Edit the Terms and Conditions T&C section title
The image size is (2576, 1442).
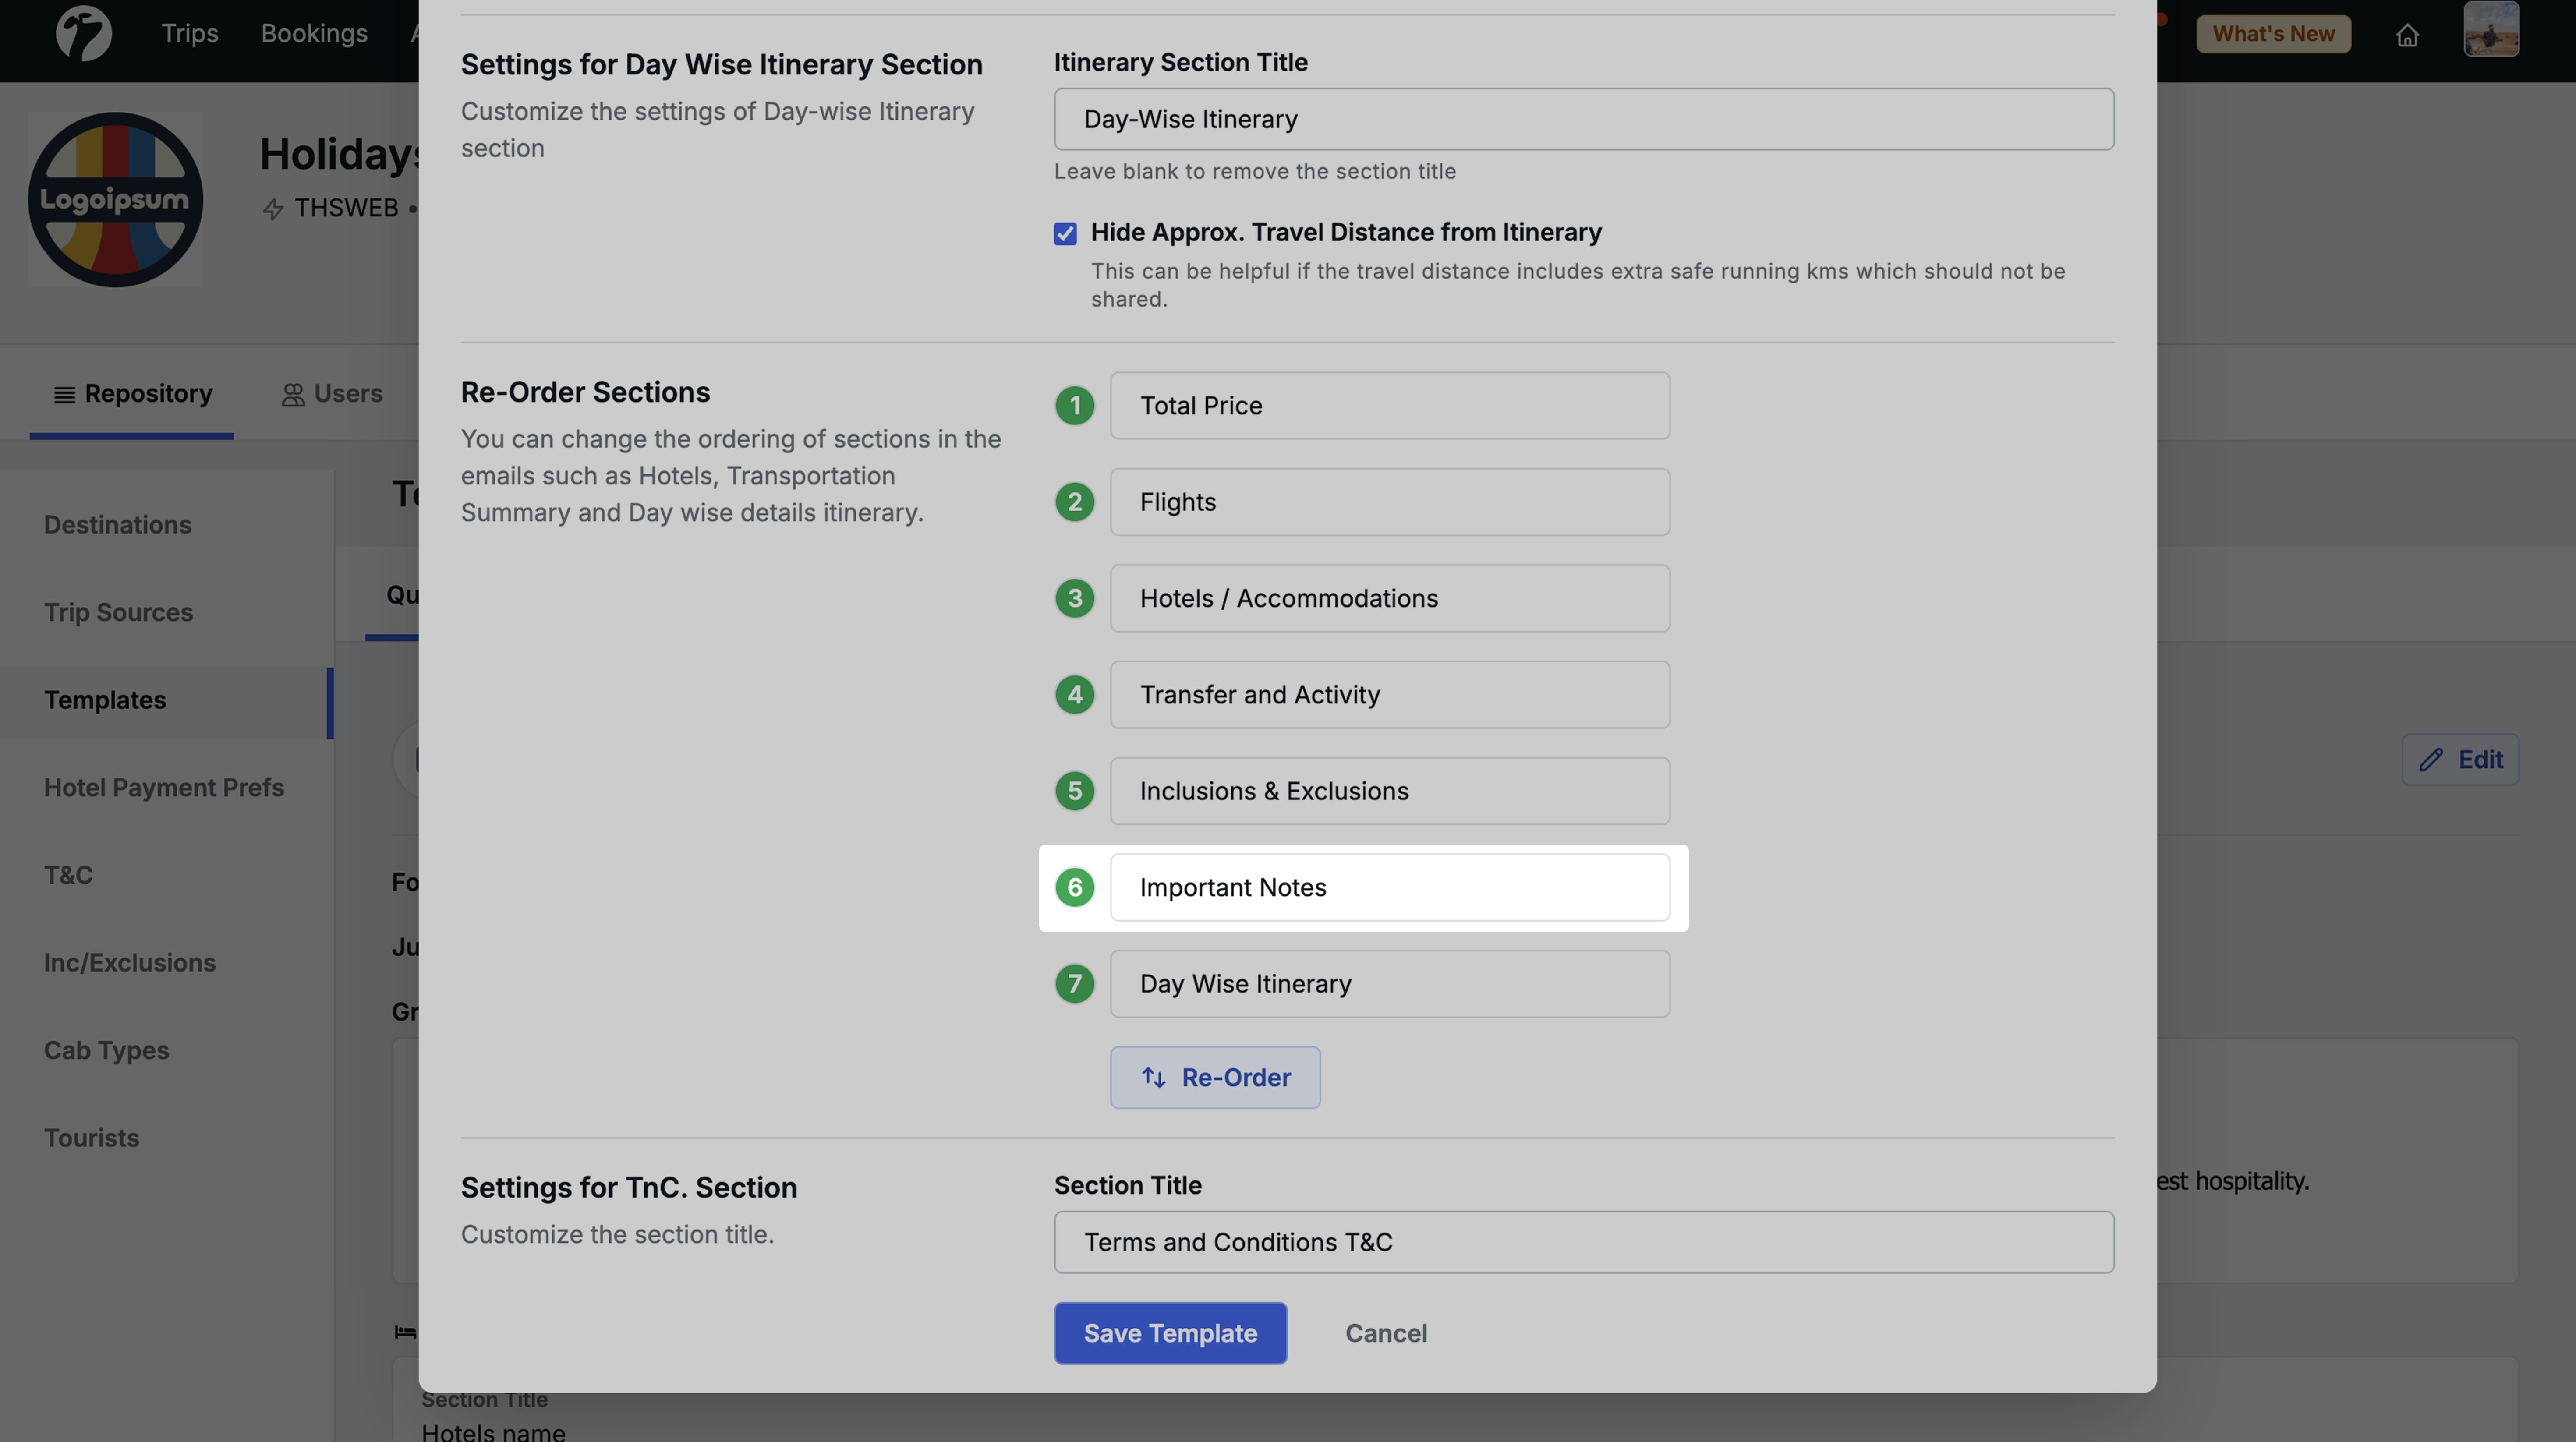click(x=1583, y=1242)
